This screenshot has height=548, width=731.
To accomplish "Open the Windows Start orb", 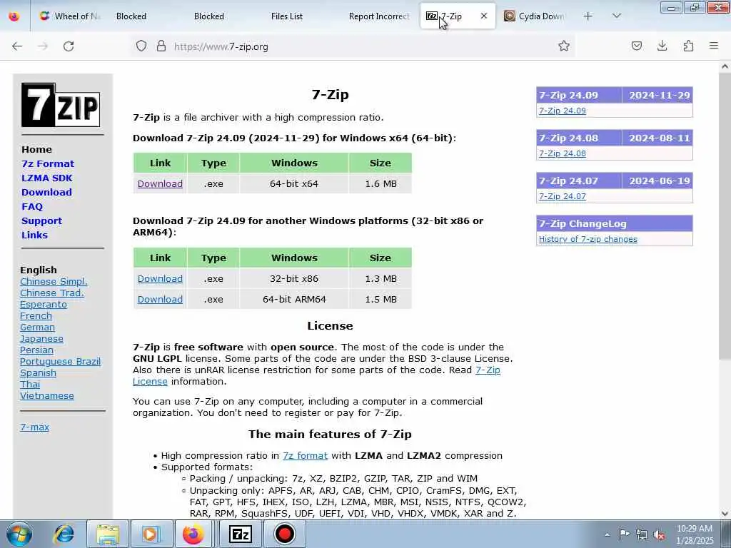I will point(19,534).
